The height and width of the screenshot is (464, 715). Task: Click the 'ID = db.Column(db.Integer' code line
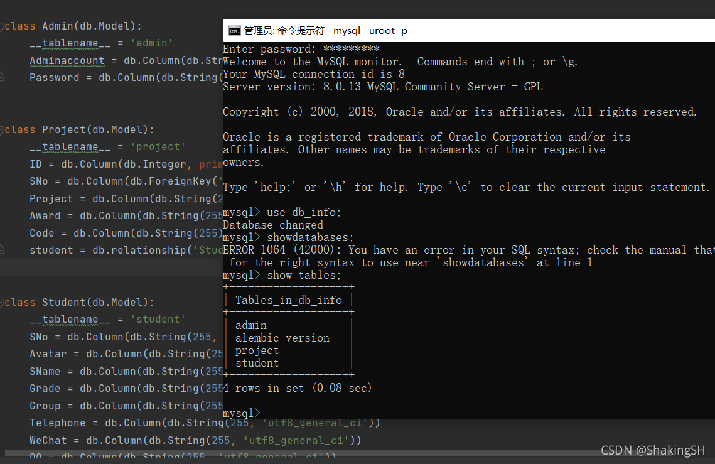pyautogui.click(x=126, y=165)
